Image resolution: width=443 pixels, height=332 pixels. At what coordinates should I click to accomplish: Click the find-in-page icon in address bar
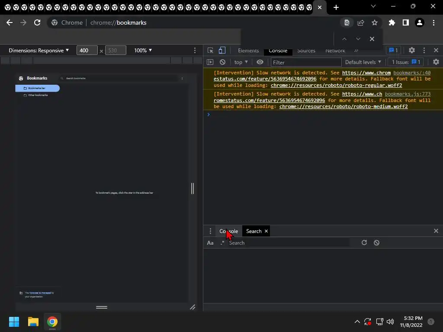(x=347, y=22)
